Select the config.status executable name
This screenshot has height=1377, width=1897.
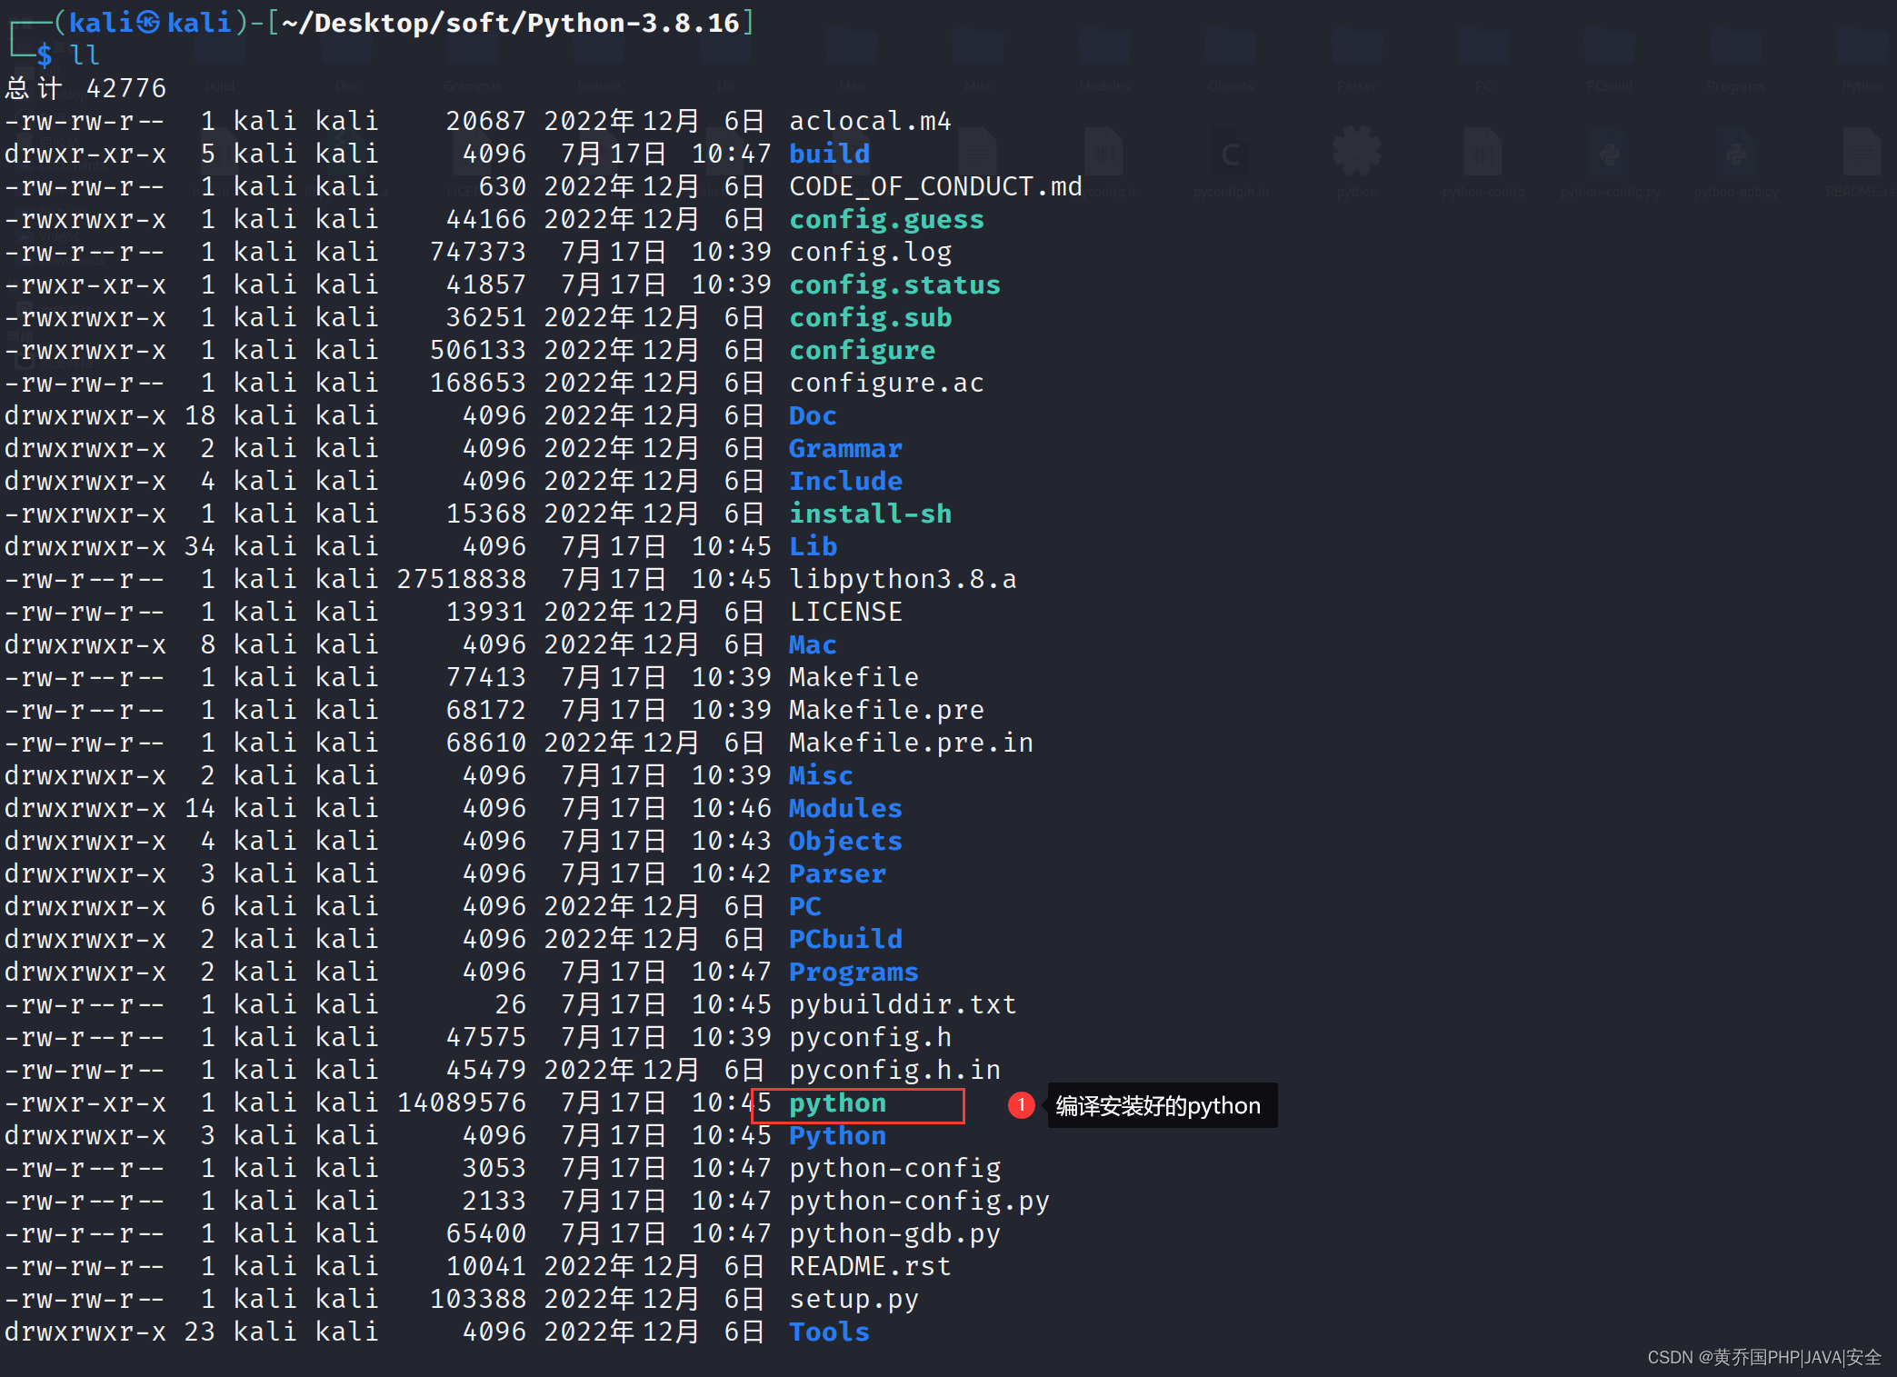click(x=894, y=284)
